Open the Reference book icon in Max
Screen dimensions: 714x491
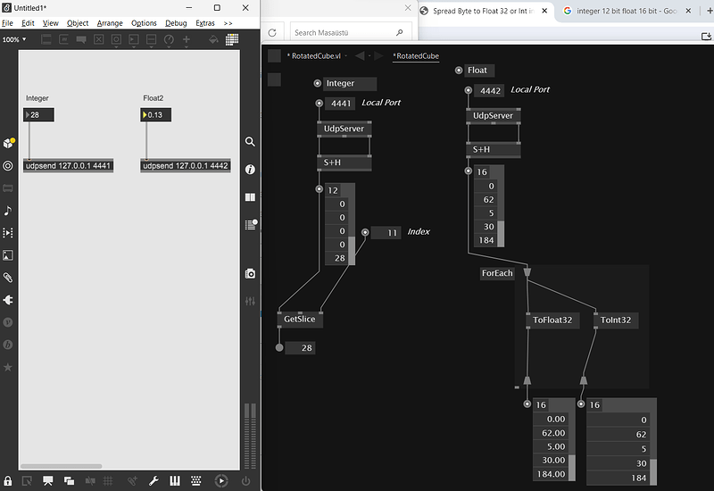pyautogui.click(x=250, y=197)
